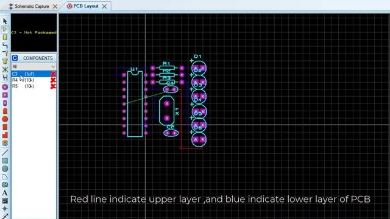Select the 2D Graphics Line tool
The image size is (390, 219).
click(x=5, y=153)
